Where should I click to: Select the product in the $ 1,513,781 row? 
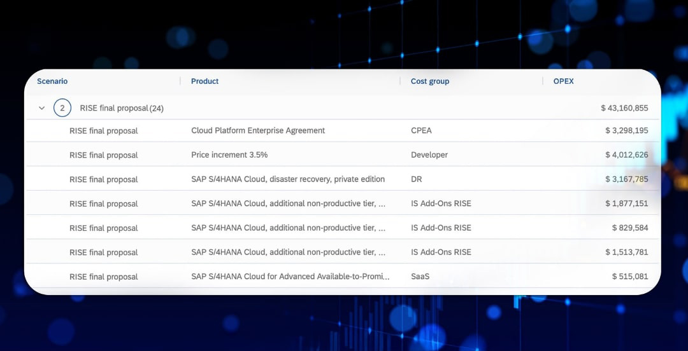[x=289, y=252]
